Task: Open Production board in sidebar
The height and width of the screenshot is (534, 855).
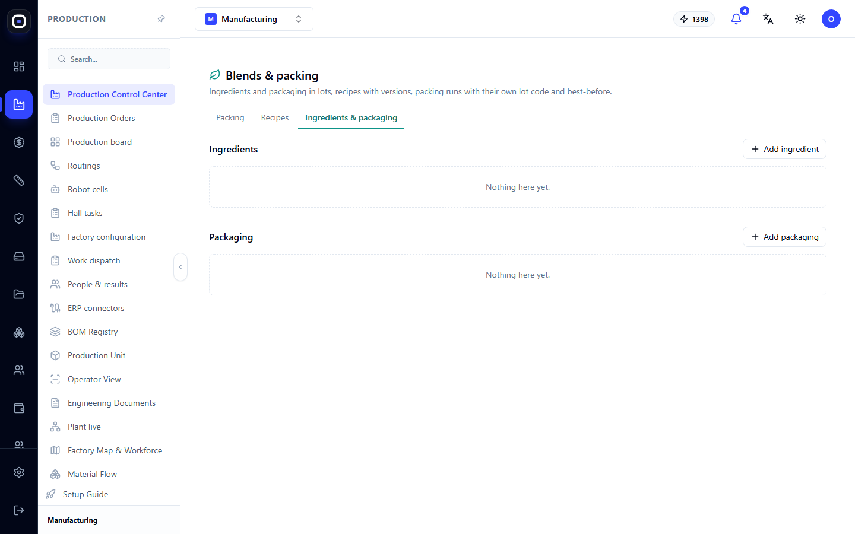Action: (109, 142)
